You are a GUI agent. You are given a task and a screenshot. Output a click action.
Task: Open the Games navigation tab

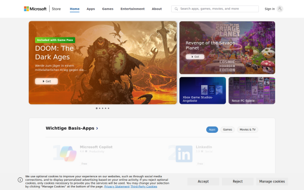coord(107,9)
